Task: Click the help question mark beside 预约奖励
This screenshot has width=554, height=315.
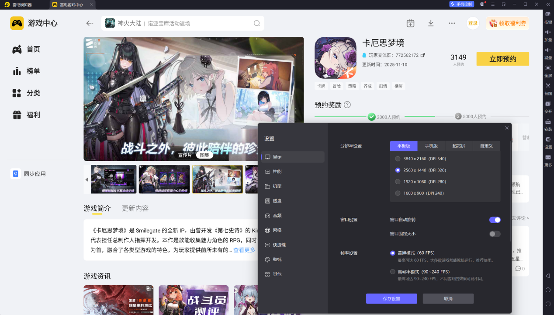Action: [x=347, y=105]
